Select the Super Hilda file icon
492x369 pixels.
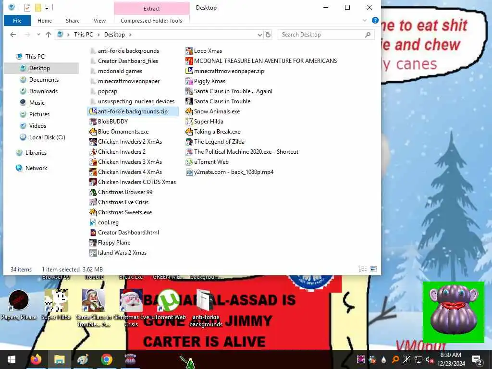[189, 122]
